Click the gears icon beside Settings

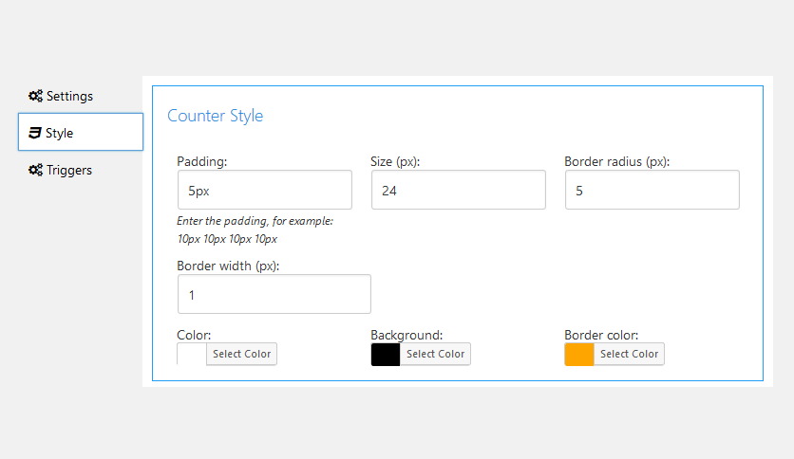[35, 96]
